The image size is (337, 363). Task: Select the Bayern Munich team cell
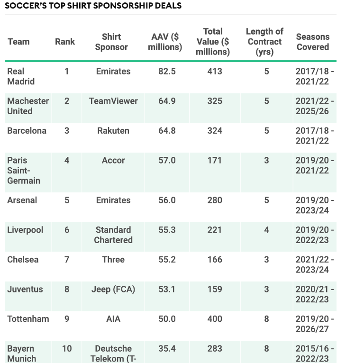[22, 354]
